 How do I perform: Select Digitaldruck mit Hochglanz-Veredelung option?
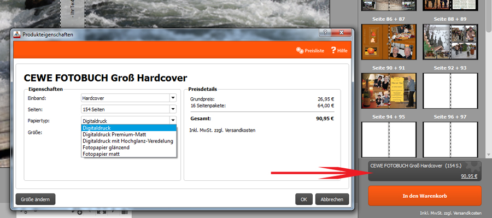click(x=128, y=141)
